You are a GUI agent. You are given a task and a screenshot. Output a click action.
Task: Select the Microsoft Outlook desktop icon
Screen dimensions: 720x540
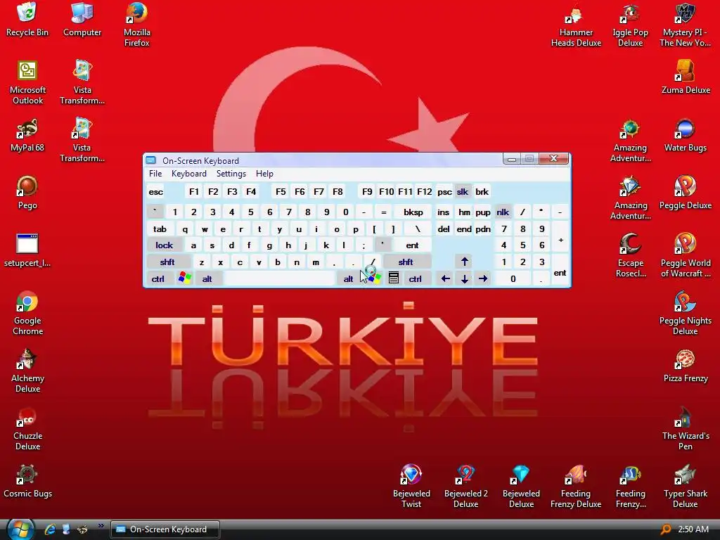(27, 83)
